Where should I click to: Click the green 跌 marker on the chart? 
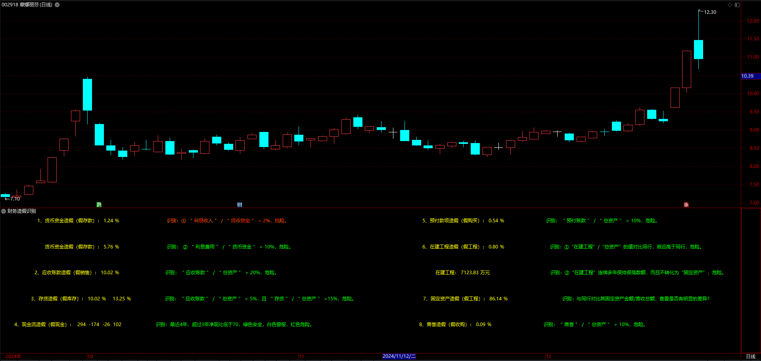(99, 204)
